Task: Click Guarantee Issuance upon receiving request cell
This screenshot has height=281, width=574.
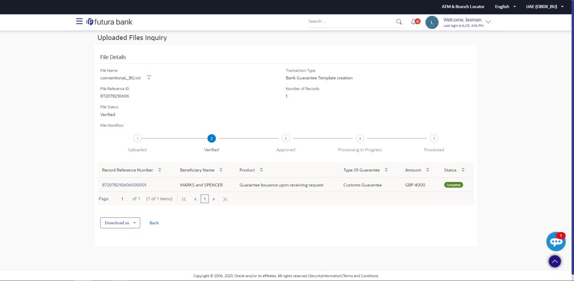Action: click(282, 185)
